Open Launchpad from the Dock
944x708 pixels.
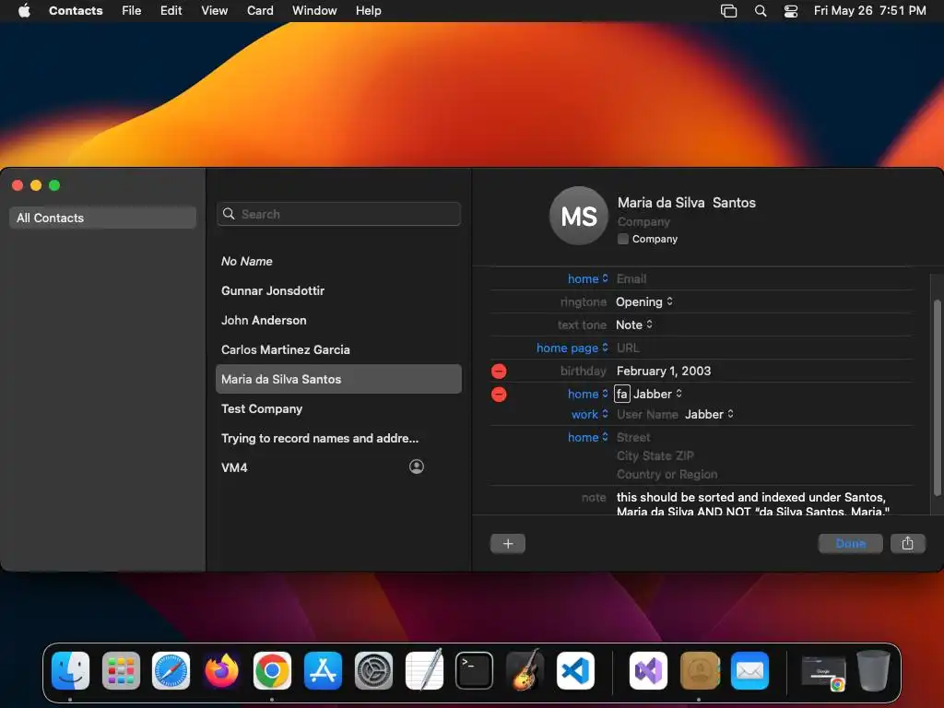pos(121,671)
